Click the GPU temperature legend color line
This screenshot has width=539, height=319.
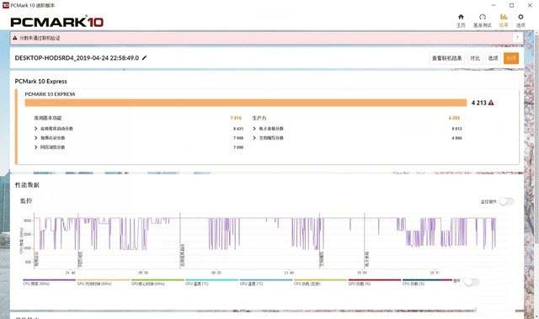coord(266,279)
